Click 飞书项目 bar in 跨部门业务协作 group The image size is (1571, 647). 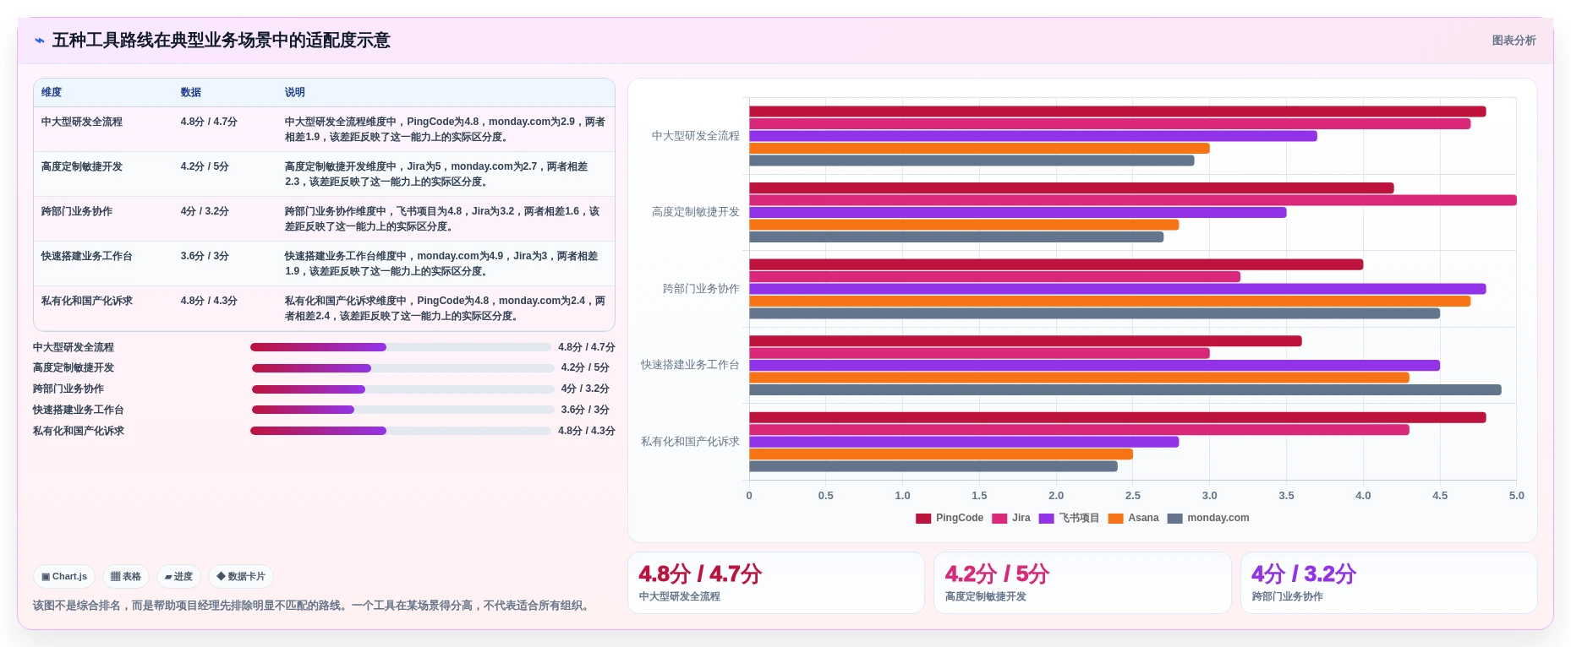coord(1117,289)
